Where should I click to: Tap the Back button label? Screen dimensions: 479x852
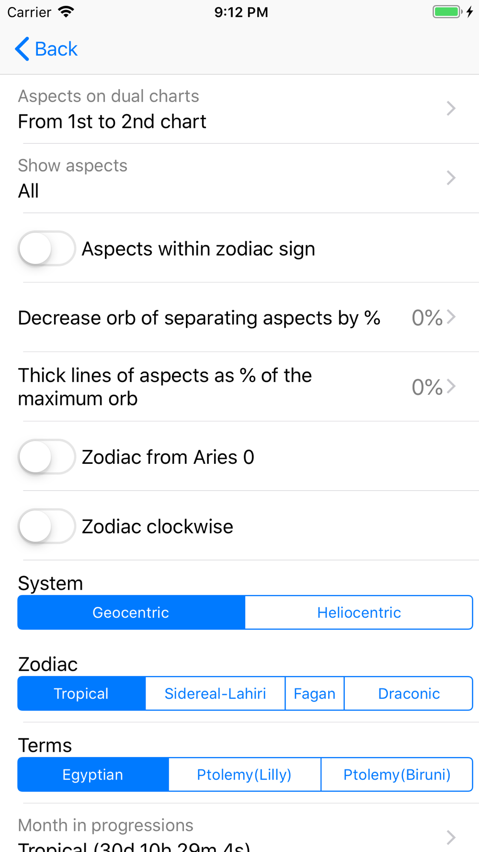(x=56, y=49)
